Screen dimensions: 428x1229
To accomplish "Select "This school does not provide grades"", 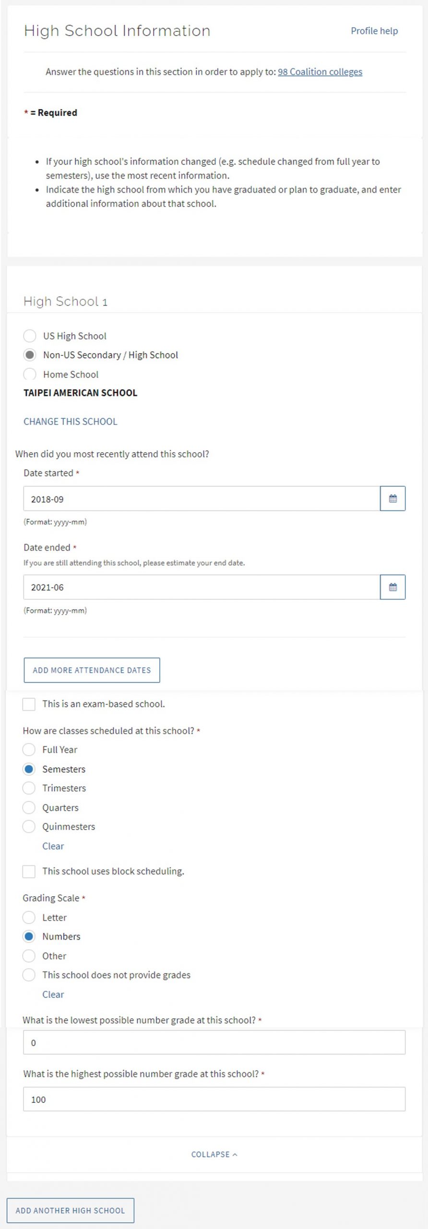I will [29, 975].
